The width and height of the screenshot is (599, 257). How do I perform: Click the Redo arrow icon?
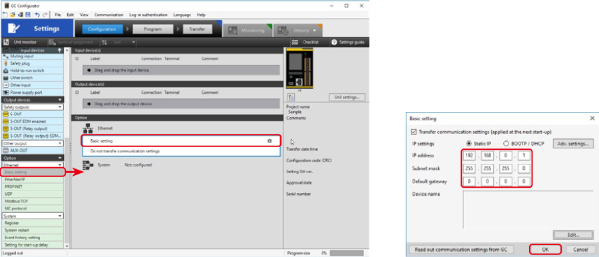pyautogui.click(x=45, y=15)
